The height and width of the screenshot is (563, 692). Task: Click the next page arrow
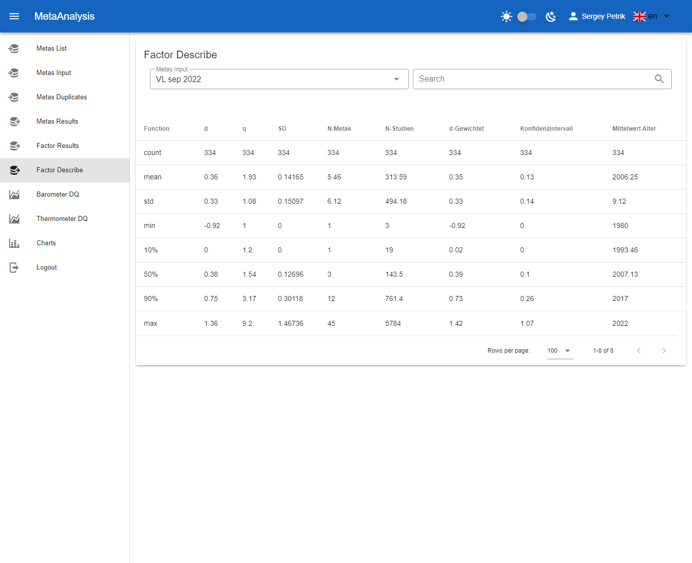point(664,351)
